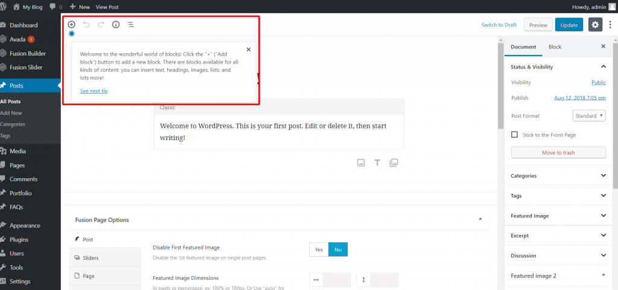Open the New menu in admin bar
Image resolution: width=618 pixels, height=290 pixels.
(x=80, y=7)
